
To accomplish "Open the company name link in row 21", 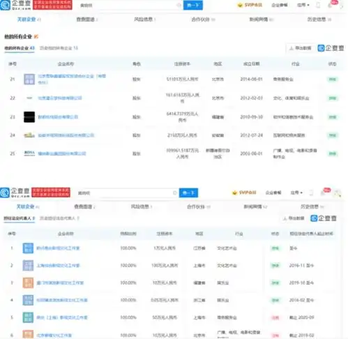I will (72, 79).
